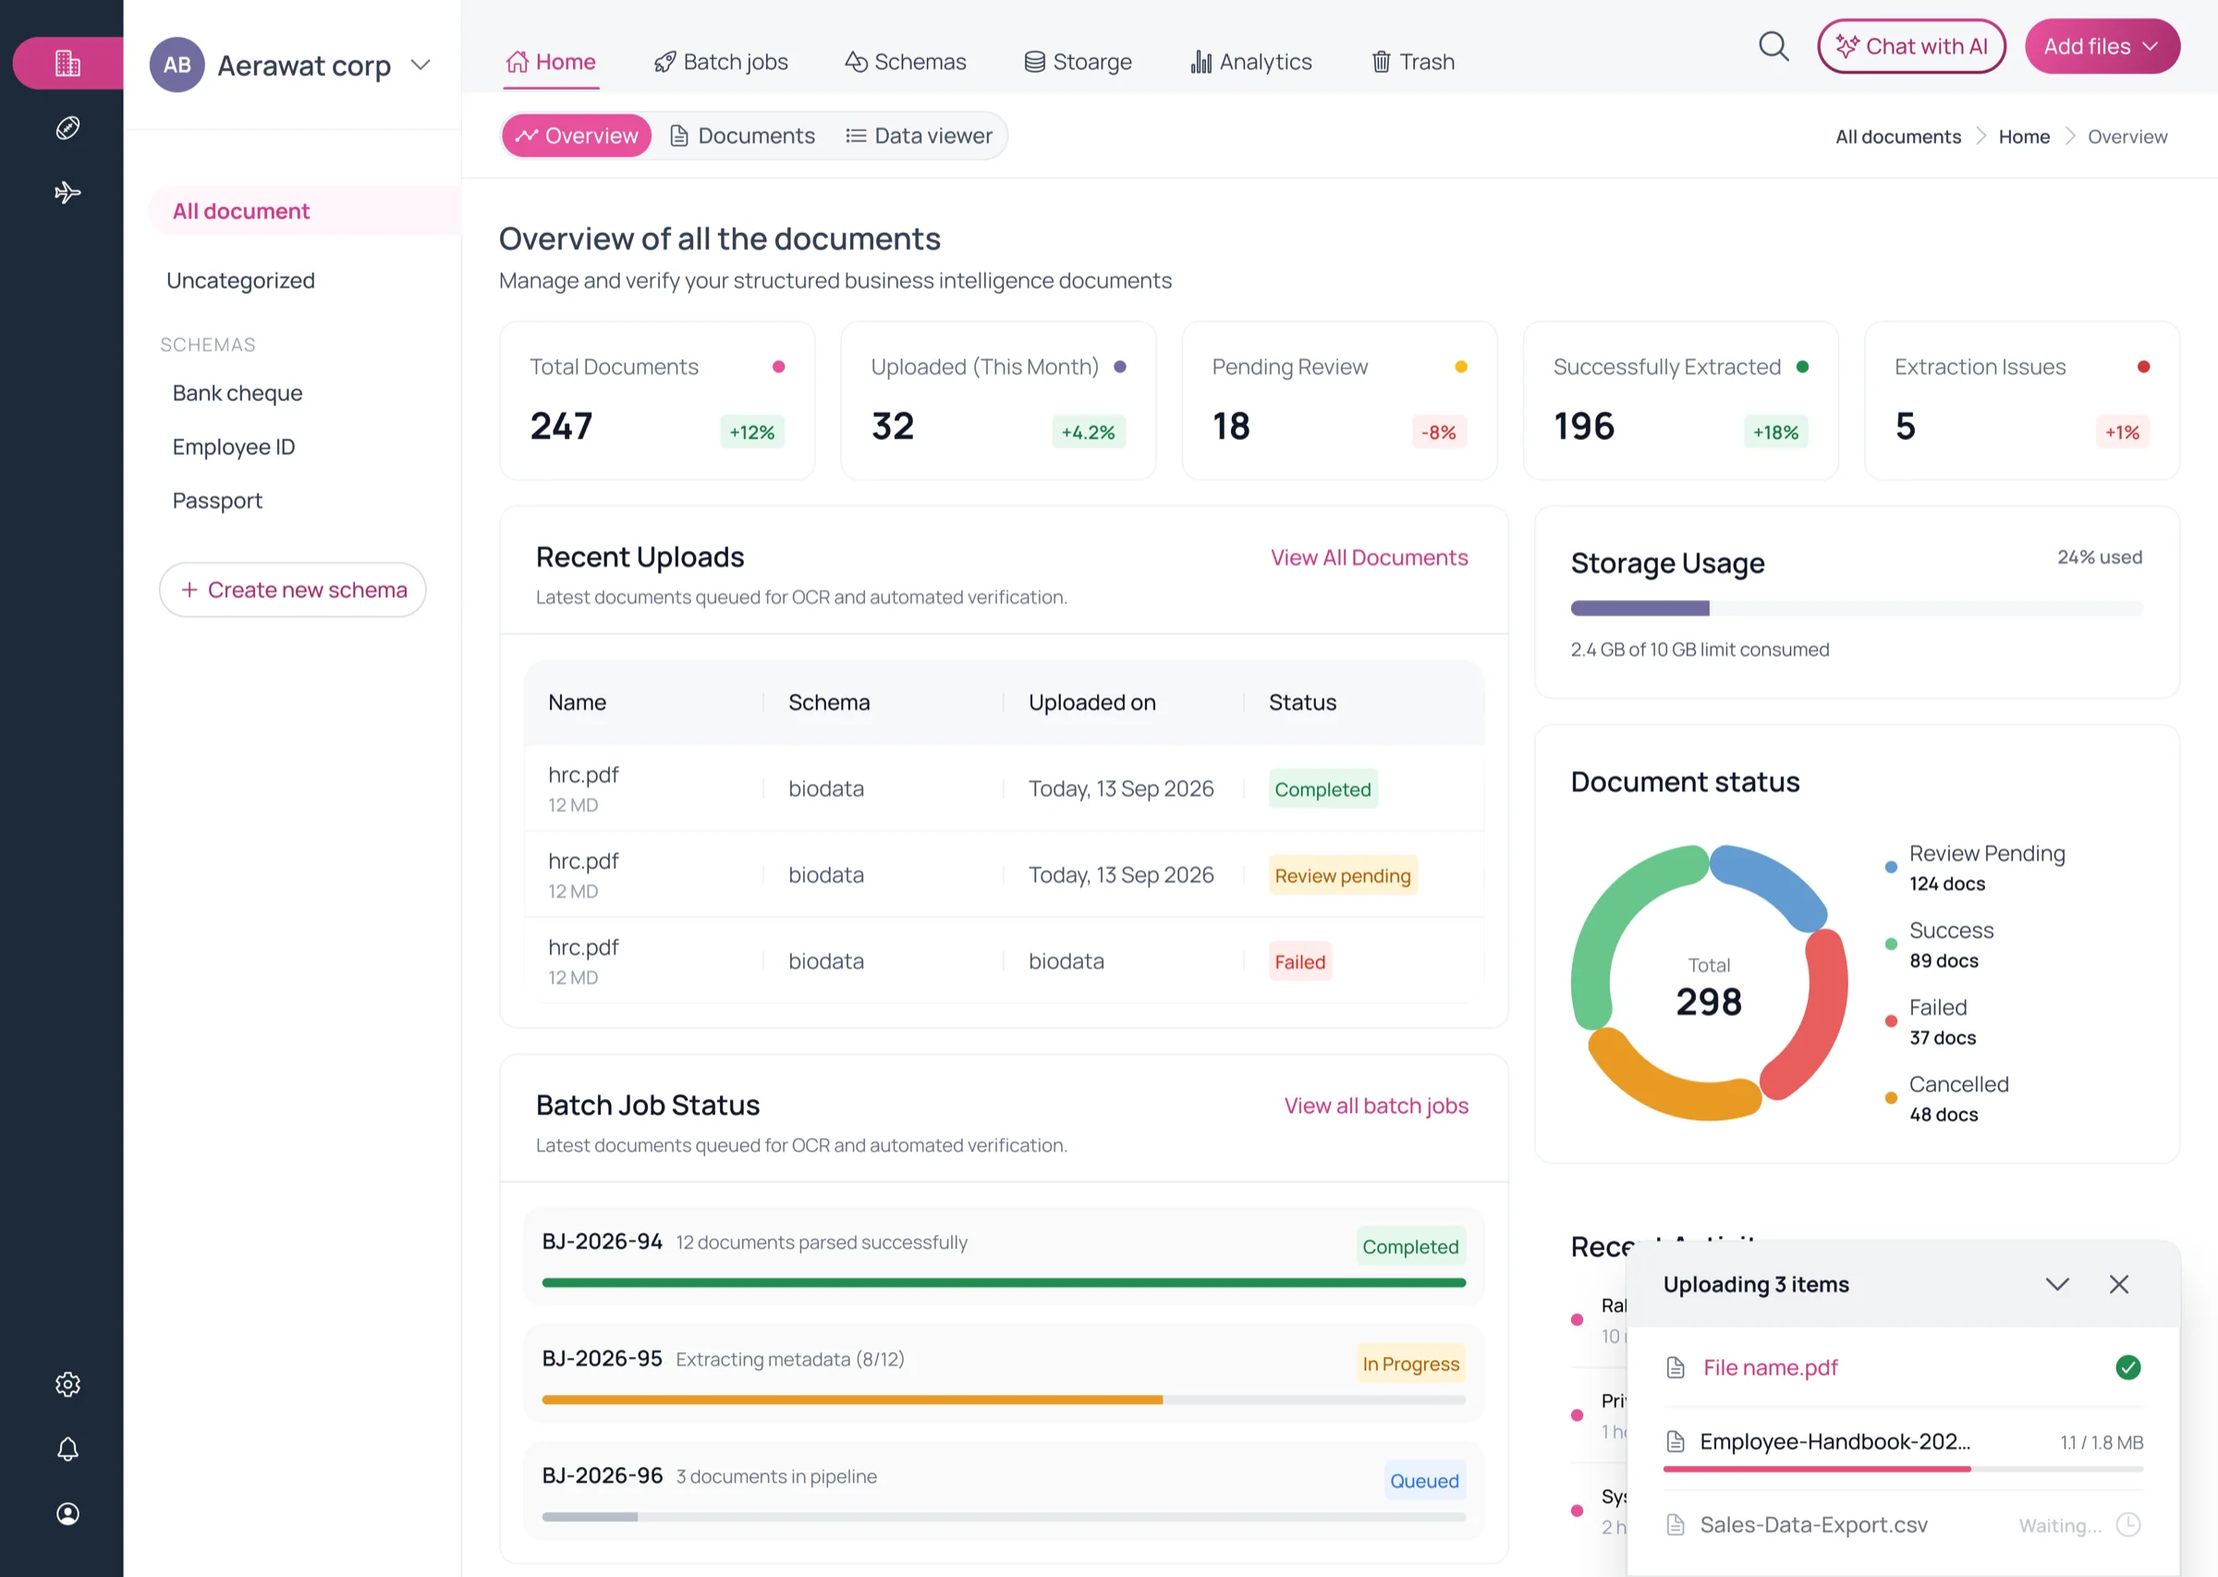The width and height of the screenshot is (2218, 1577).
Task: Click the green checkmark beside File name.pdf
Action: [2127, 1367]
